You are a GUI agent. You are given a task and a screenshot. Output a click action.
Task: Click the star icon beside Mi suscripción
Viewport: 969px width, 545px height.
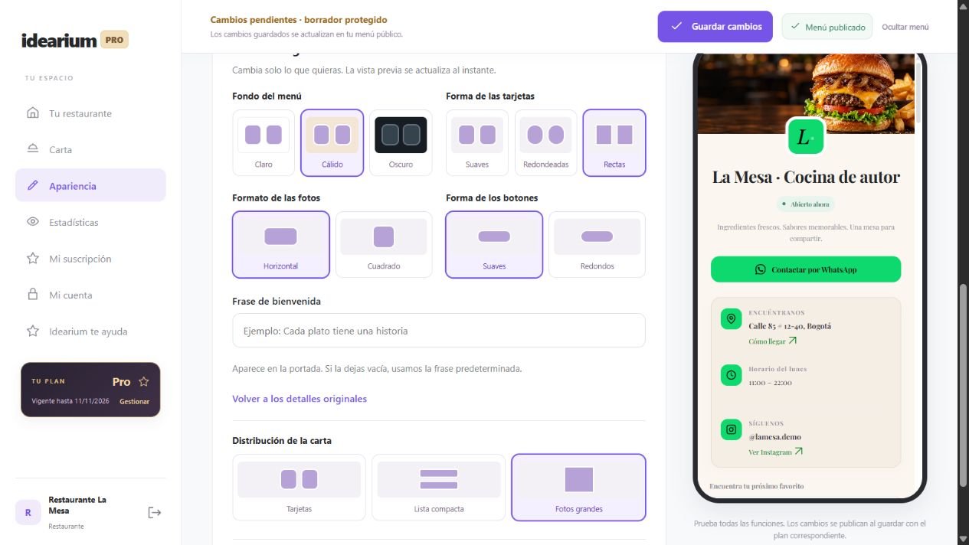coord(33,259)
